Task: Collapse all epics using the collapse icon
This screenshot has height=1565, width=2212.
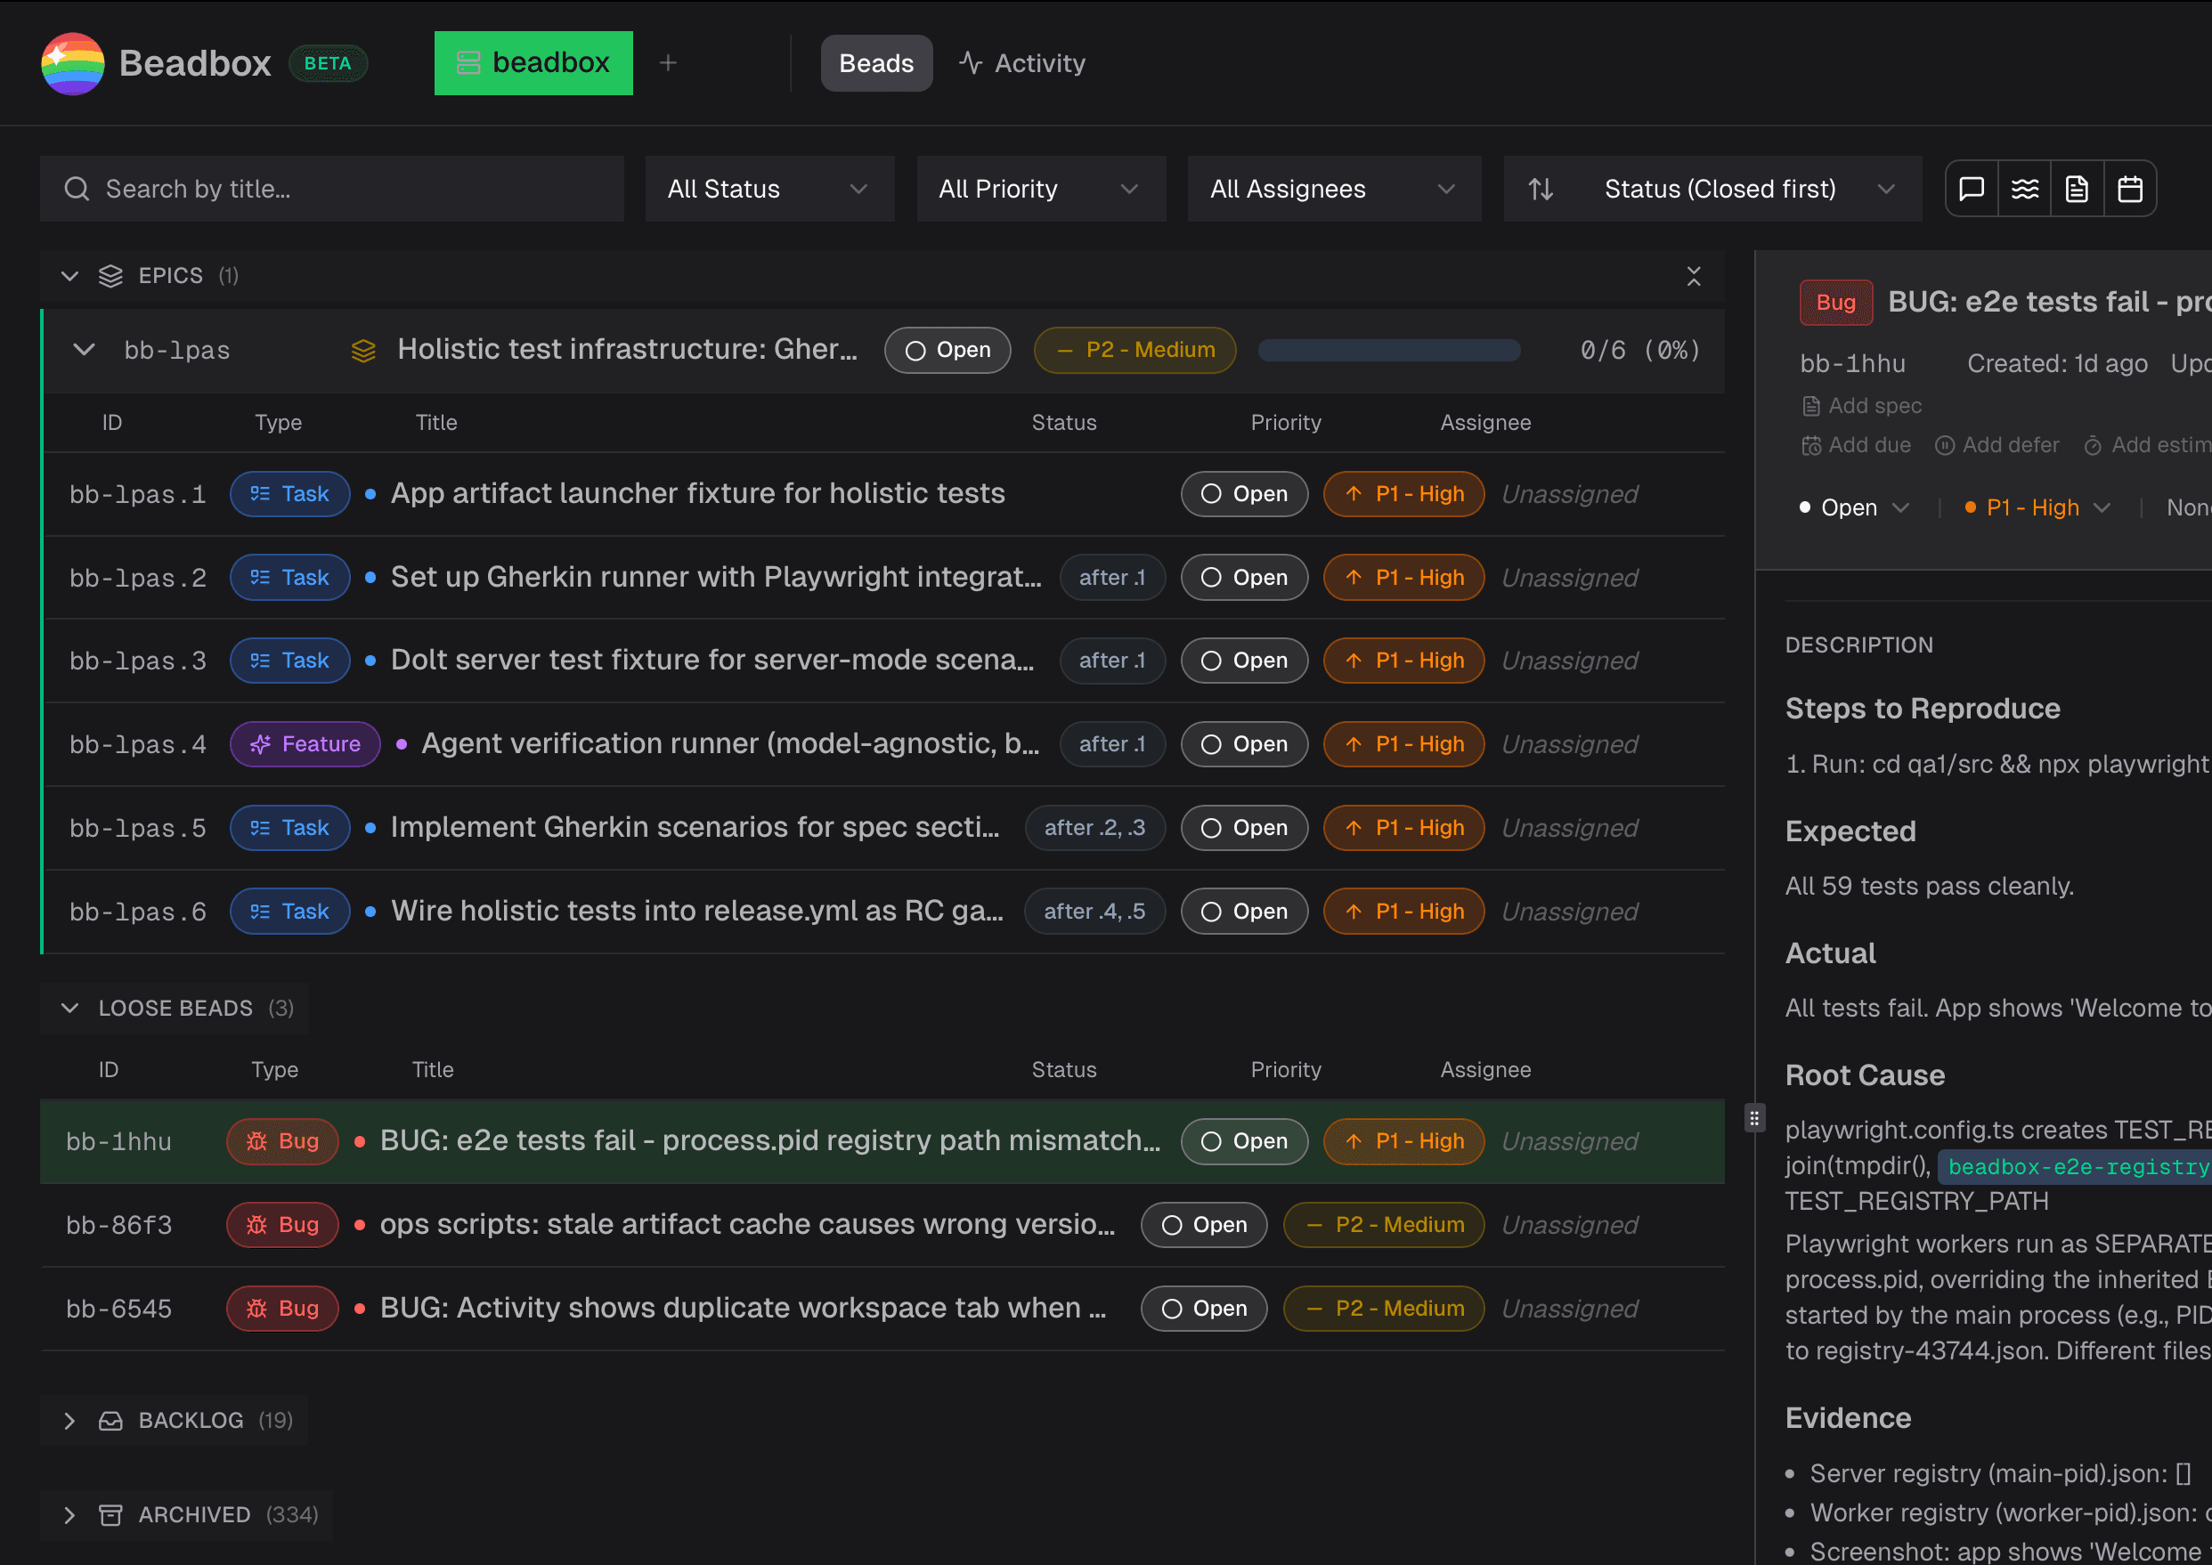Action: coord(1695,277)
